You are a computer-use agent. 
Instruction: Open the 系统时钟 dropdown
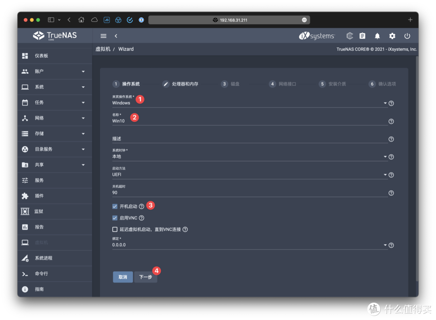point(250,157)
